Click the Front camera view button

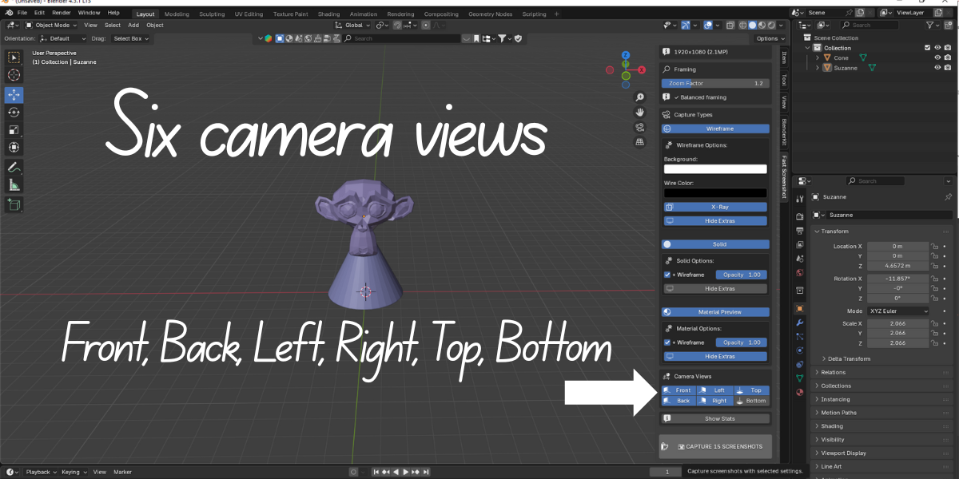(x=678, y=390)
